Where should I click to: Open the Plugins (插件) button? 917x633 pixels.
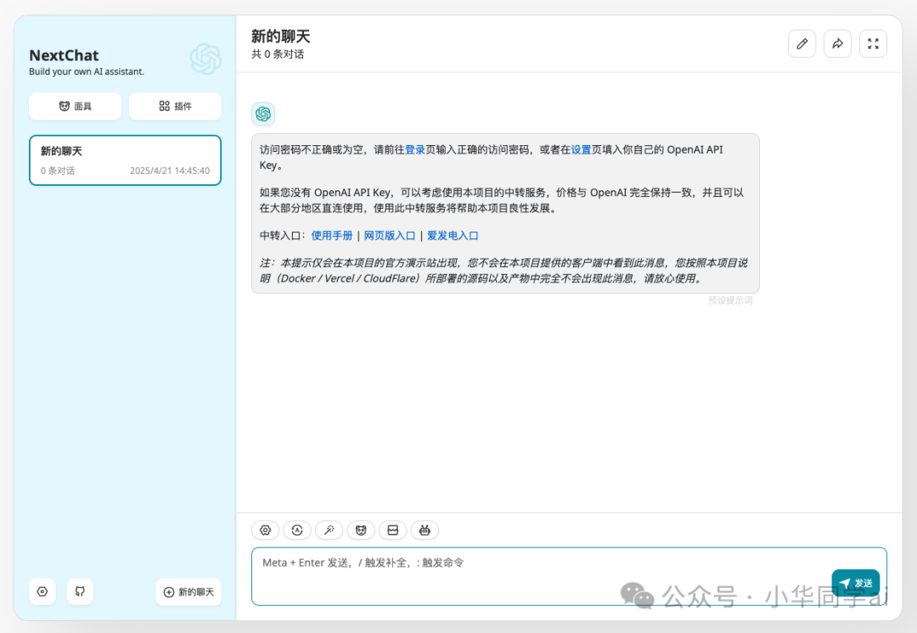(x=175, y=106)
